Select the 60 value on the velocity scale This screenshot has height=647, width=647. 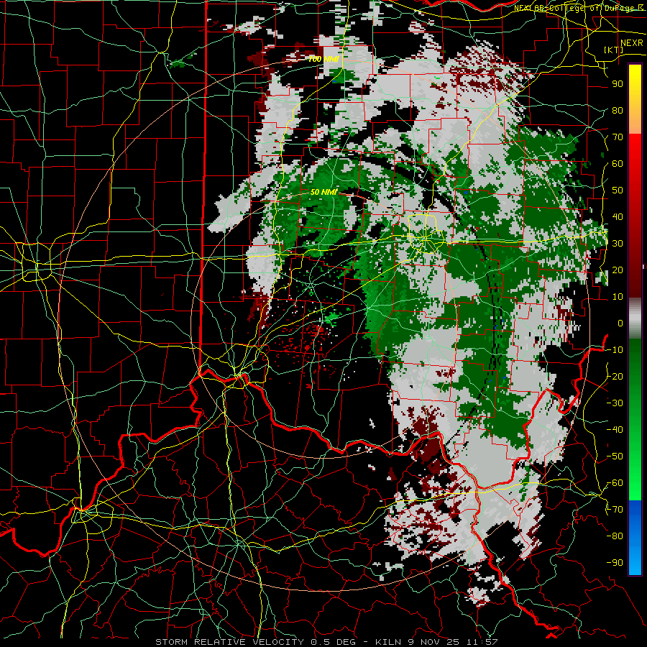(618, 163)
